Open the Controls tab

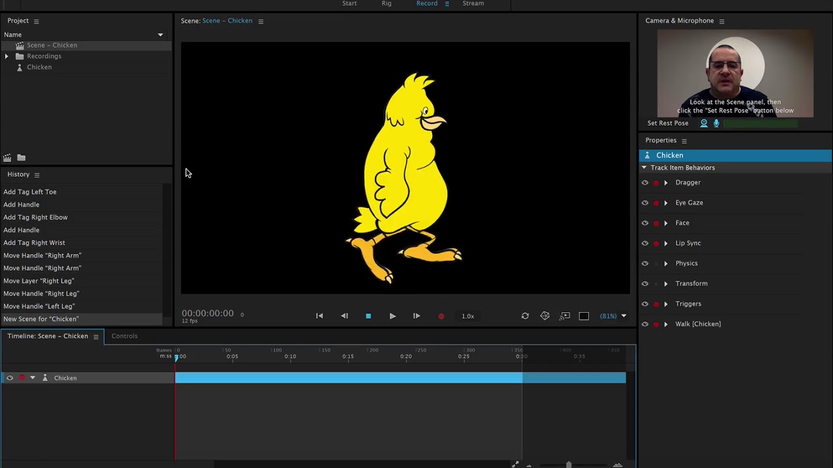124,336
